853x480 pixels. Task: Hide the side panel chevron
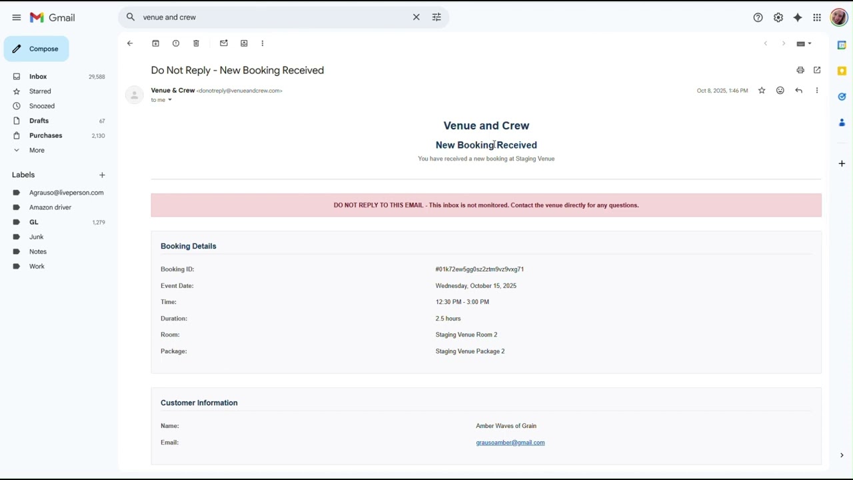[x=842, y=455]
